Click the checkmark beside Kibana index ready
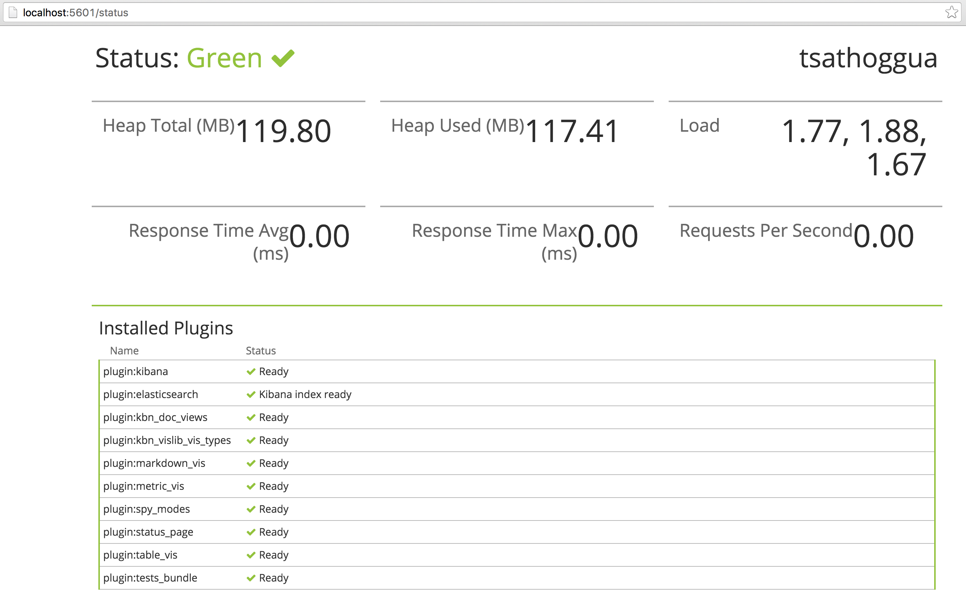 pos(251,394)
